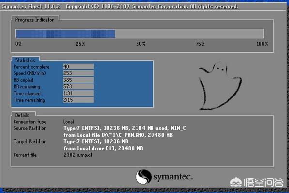Screen dimensions: 289x193
Task: Click the MB copied value 385
Action: pos(78,80)
